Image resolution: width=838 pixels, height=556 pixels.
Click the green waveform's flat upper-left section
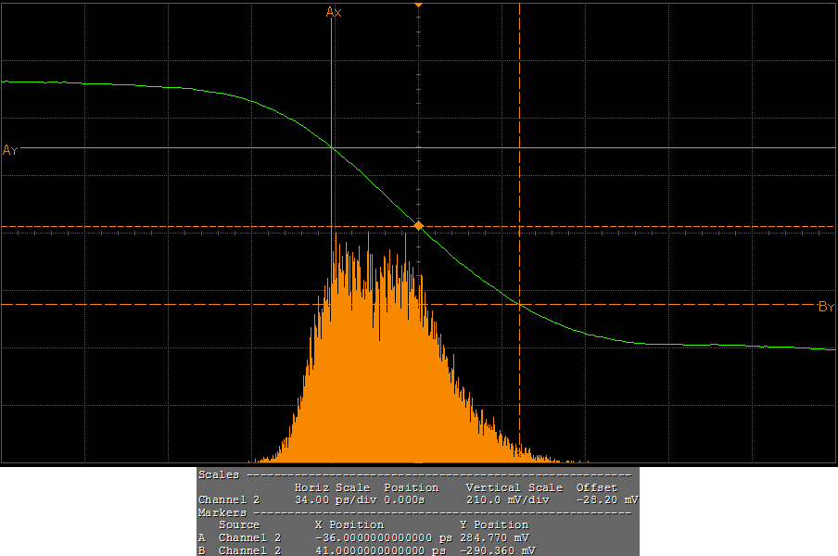click(93, 83)
